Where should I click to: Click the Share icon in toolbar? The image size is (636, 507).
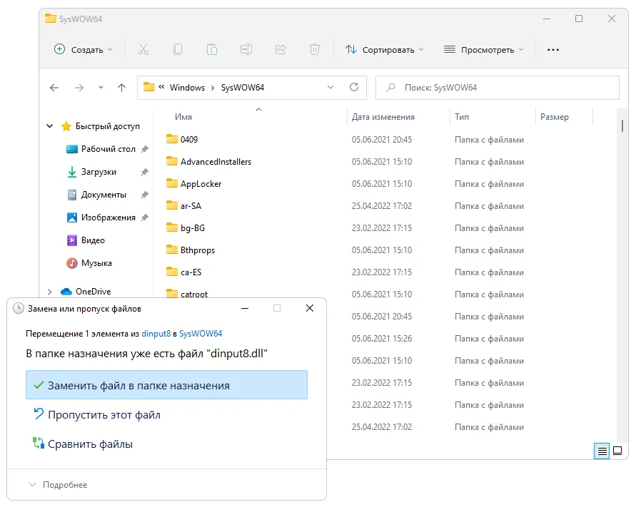pyautogui.click(x=281, y=50)
